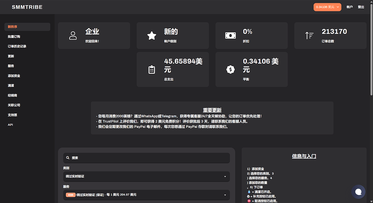Image resolution: width=373 pixels, height=203 pixels.
Task: Click the magnifier icon in search box
Action: point(68,158)
